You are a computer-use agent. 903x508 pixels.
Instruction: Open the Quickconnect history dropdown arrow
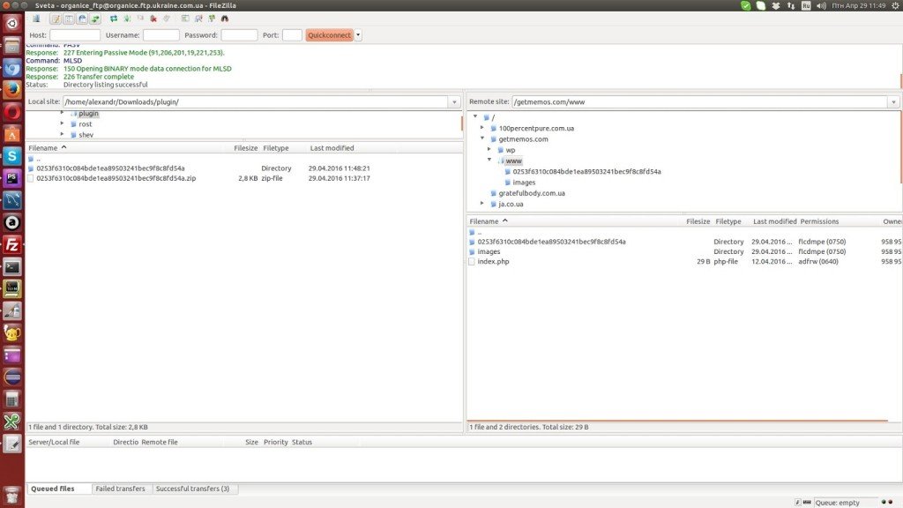click(358, 35)
